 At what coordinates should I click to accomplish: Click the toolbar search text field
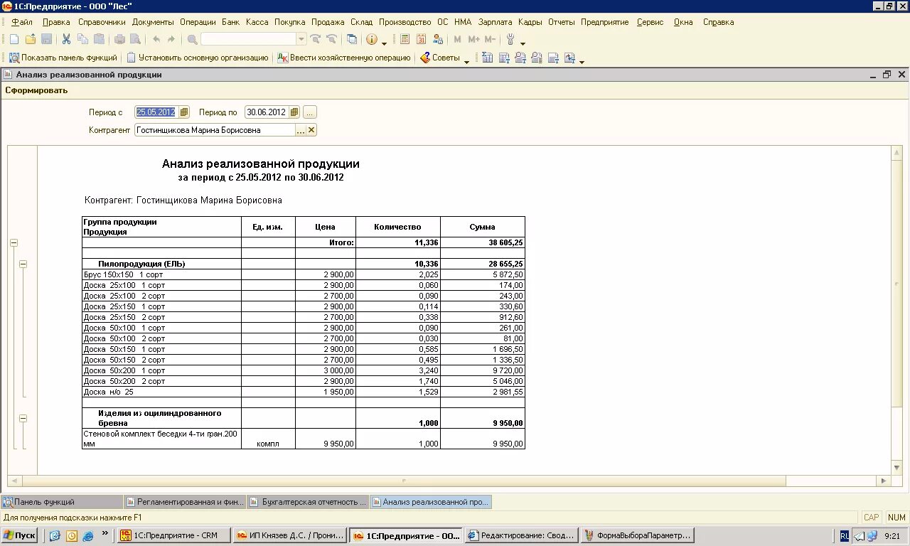tap(248, 40)
